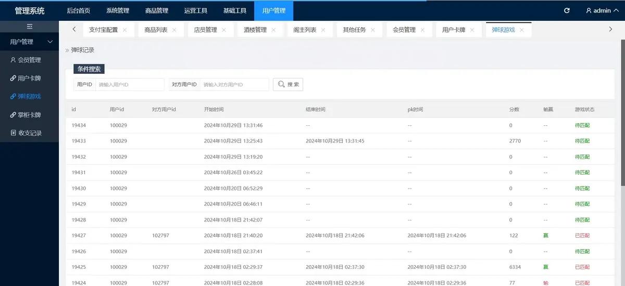Focus the 用户ID search input
Screen dimensions: 625x286
tap(130, 84)
